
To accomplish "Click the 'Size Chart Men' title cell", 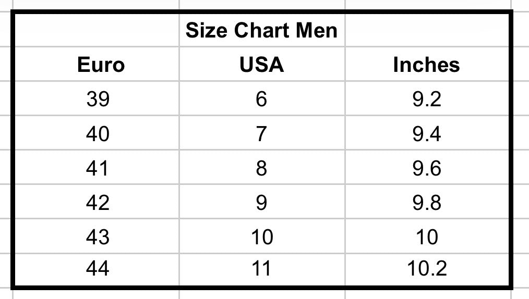I will pyautogui.click(x=261, y=31).
